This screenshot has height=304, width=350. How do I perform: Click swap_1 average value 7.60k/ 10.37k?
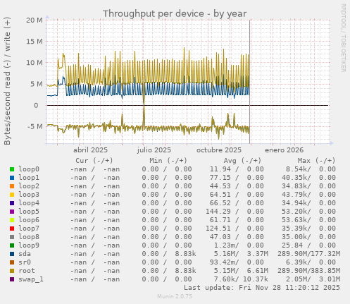click(241, 279)
